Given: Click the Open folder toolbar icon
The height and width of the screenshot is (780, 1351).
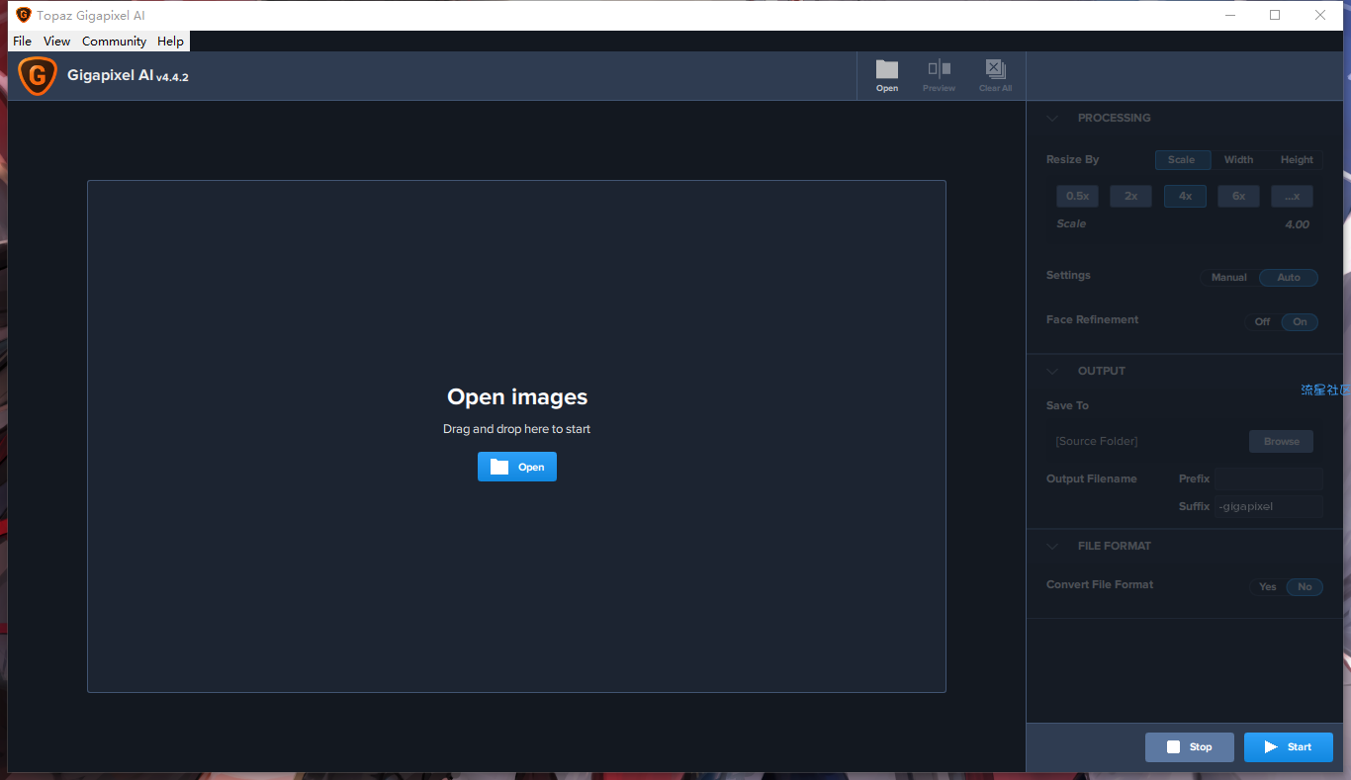Looking at the screenshot, I should click(887, 75).
